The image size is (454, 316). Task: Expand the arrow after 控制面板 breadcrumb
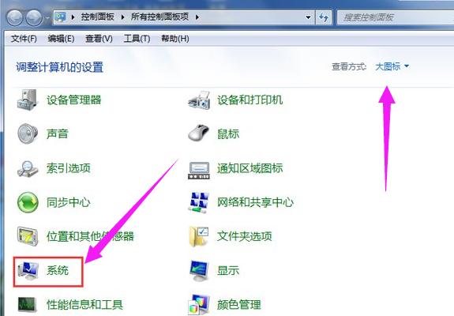(x=122, y=17)
